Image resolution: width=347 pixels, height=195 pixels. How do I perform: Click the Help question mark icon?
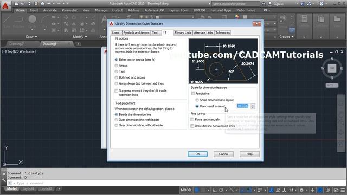point(322,4)
